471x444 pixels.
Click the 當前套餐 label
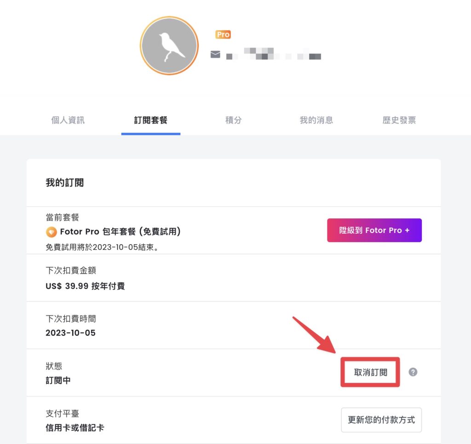click(x=62, y=217)
